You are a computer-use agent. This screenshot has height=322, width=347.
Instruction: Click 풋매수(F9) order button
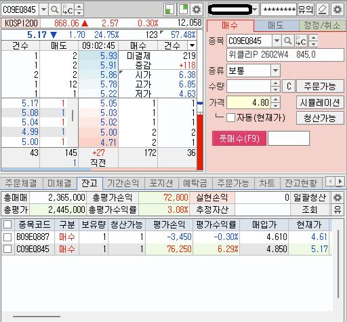(239, 138)
